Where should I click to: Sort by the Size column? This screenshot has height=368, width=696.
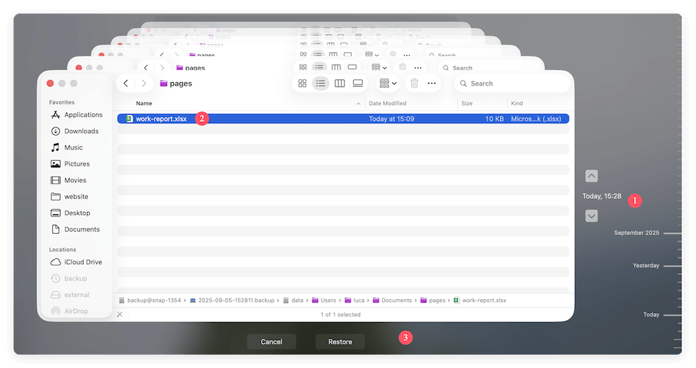coord(467,104)
